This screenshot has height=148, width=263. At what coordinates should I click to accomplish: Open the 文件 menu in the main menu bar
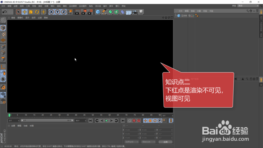[x=3, y=6]
